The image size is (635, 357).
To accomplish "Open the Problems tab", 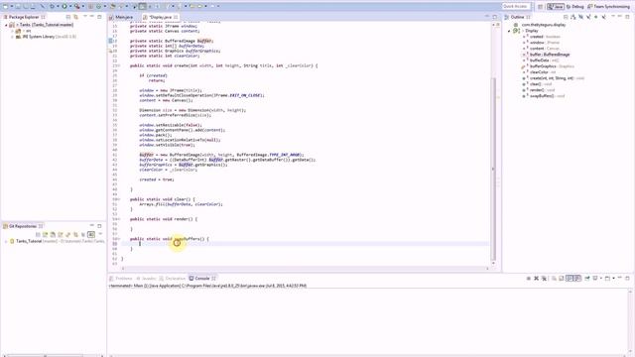I will point(121,279).
